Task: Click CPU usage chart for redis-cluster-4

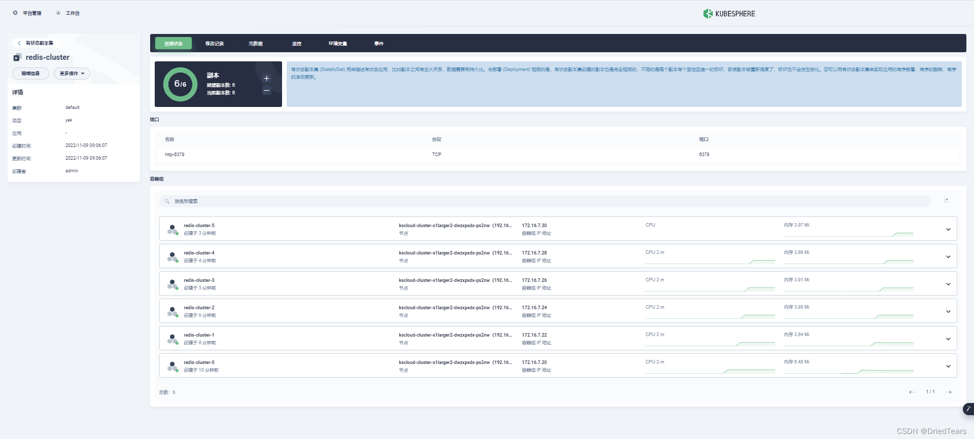Action: pos(710,261)
